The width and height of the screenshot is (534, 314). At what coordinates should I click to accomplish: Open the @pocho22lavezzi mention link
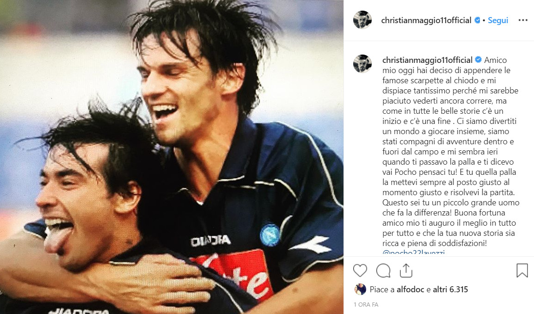tap(413, 252)
